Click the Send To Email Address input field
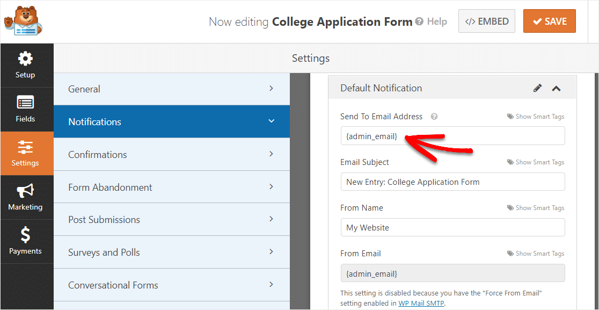 pos(452,136)
